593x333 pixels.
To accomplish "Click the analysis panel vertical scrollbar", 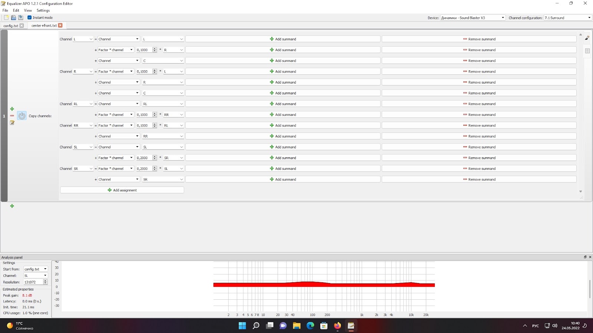I will tap(590, 289).
